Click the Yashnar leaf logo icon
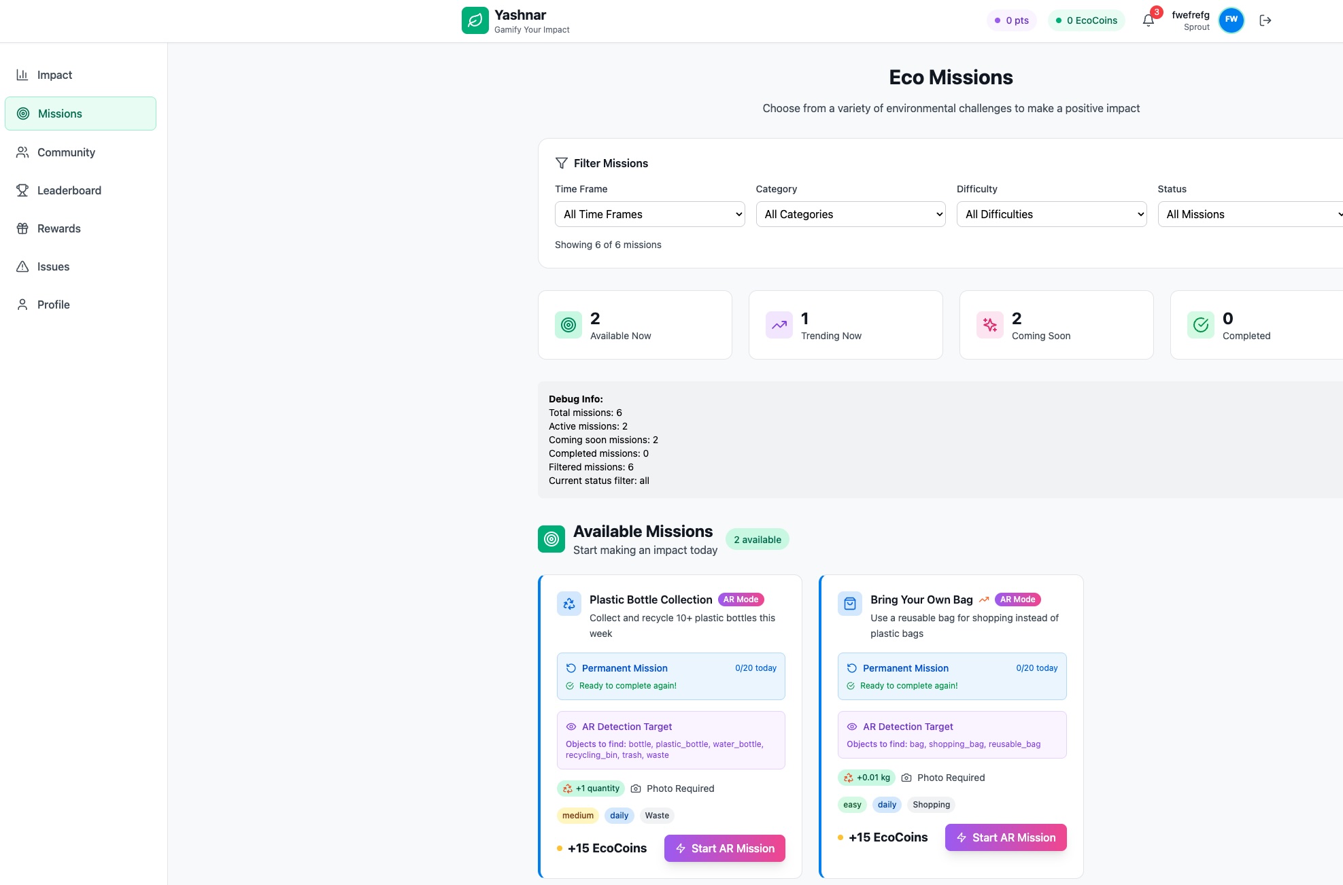 [475, 20]
